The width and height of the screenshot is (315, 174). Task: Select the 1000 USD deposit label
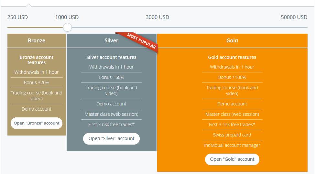(x=67, y=17)
